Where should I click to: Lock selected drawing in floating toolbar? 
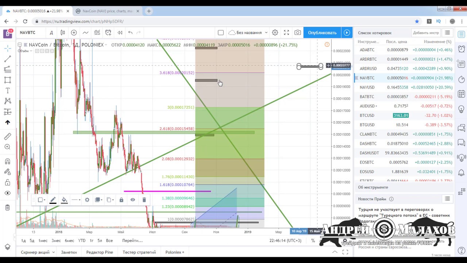121,200
